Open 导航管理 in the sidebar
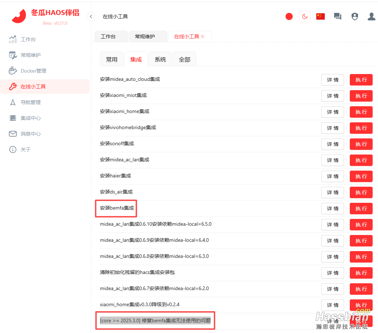378x333 pixels. click(45, 102)
